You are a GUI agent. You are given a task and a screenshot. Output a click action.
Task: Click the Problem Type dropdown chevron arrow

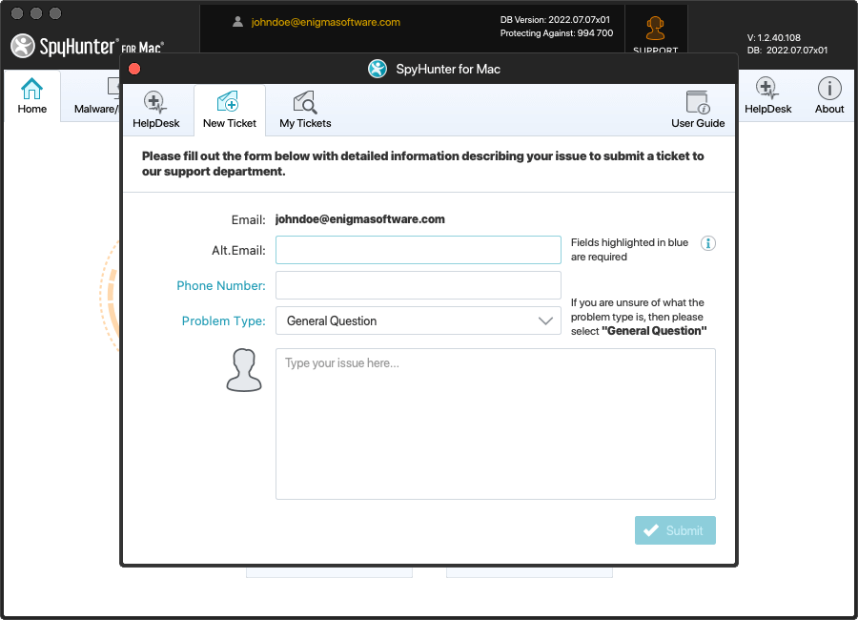pos(546,321)
